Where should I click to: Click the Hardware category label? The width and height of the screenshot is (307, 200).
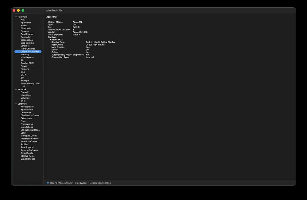22,17
